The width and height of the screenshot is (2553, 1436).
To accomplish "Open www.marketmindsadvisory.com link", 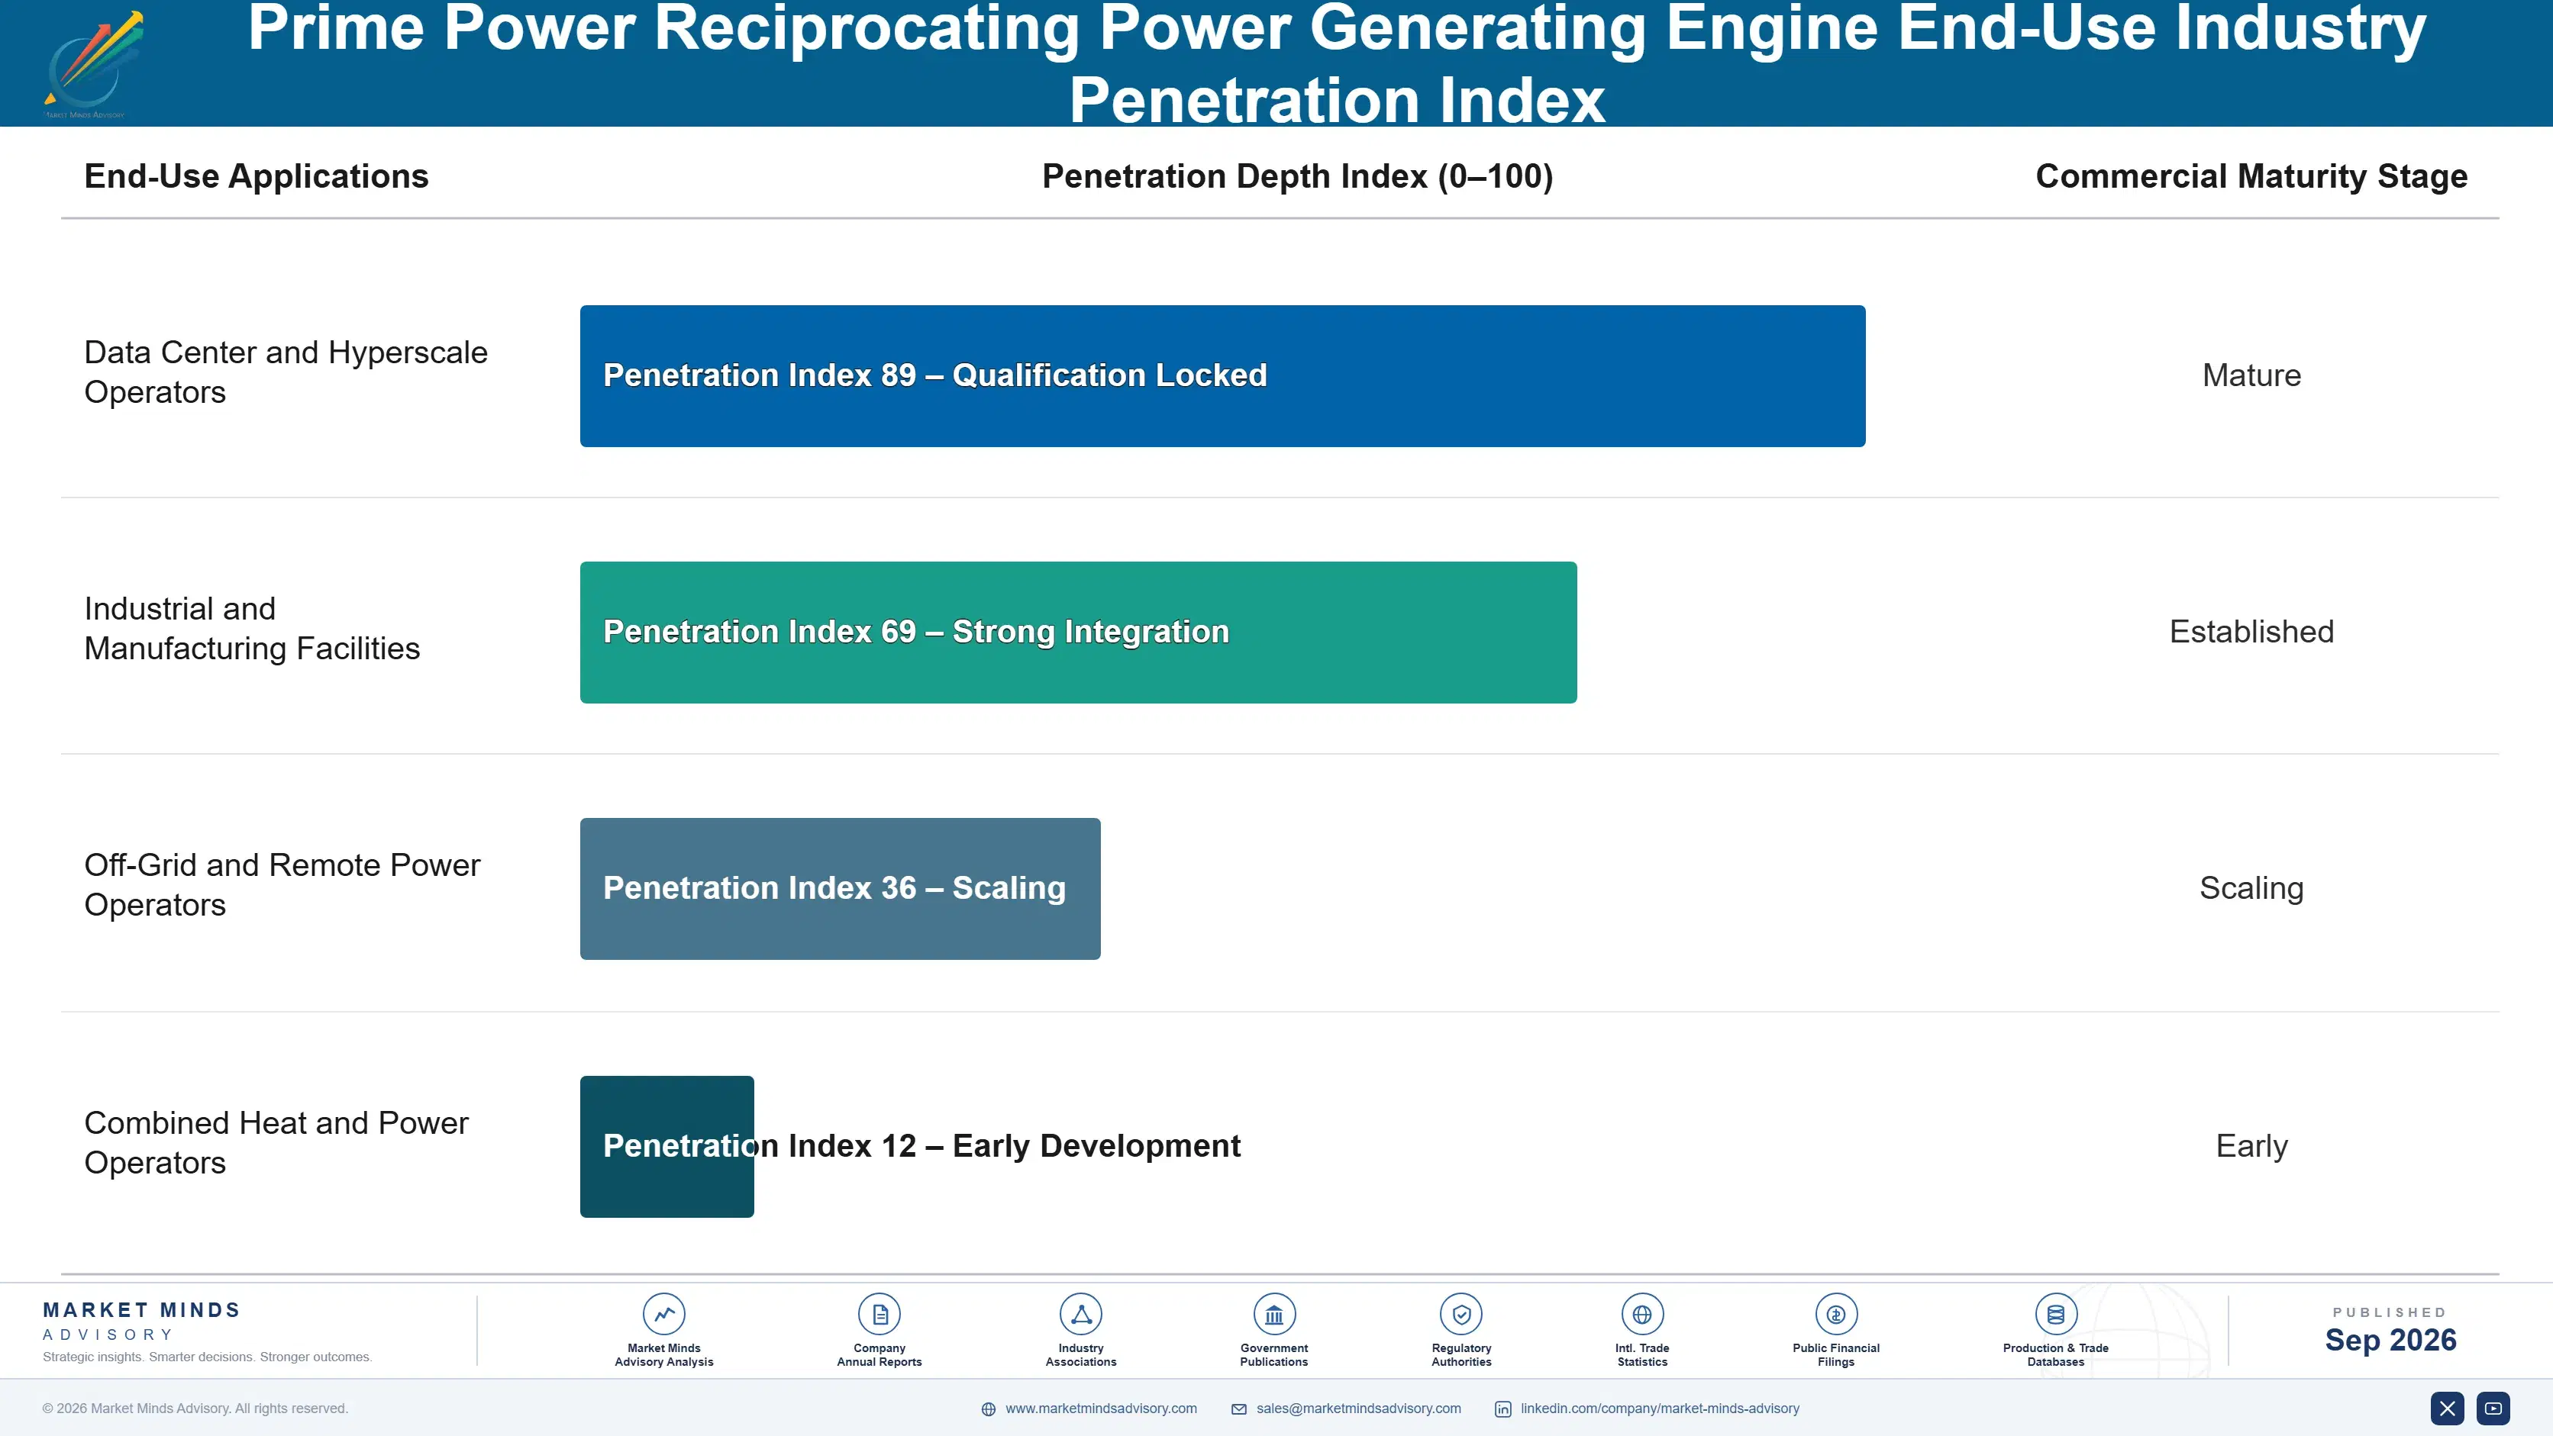I will tap(1101, 1409).
